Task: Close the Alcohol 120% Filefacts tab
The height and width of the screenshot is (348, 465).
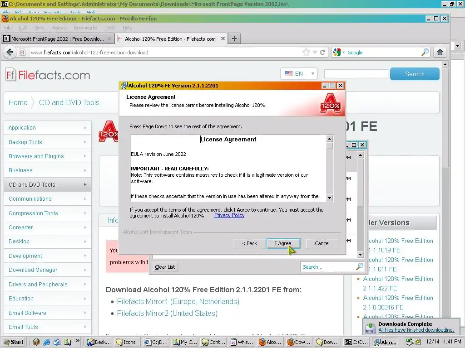Action: tap(223, 39)
